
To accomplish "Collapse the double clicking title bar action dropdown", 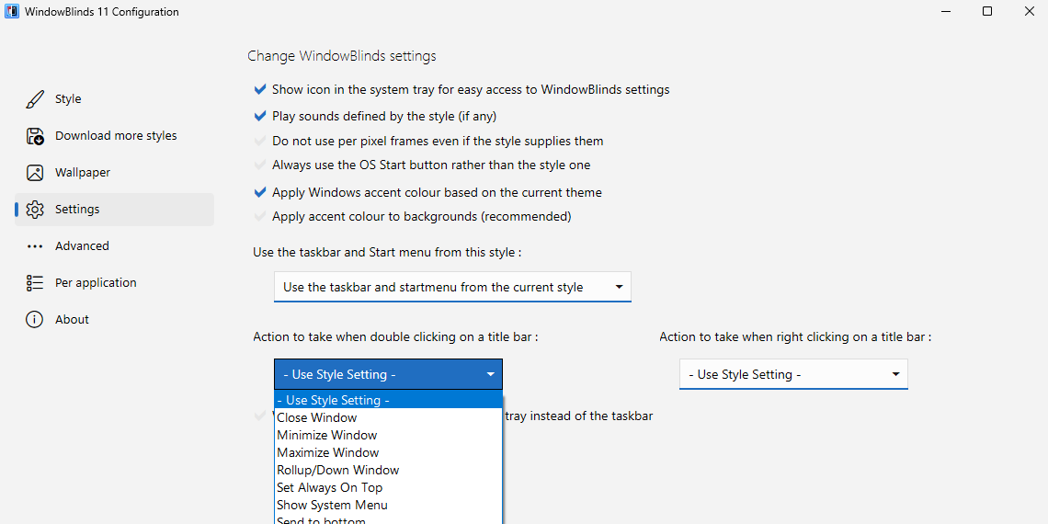I will (x=388, y=374).
